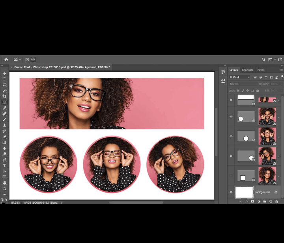
Task: Select the Move tool
Action: point(4,73)
